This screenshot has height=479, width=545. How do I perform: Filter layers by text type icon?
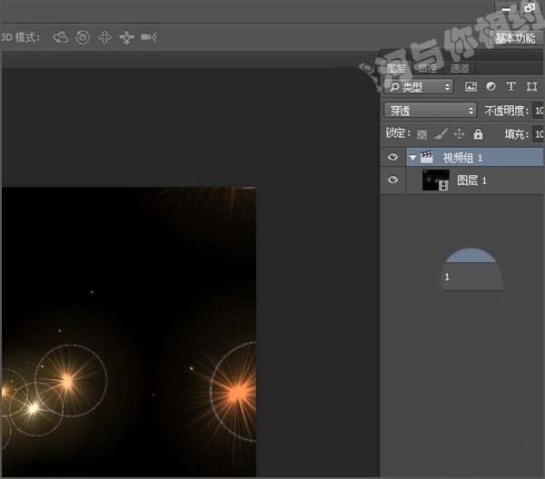pyautogui.click(x=510, y=87)
